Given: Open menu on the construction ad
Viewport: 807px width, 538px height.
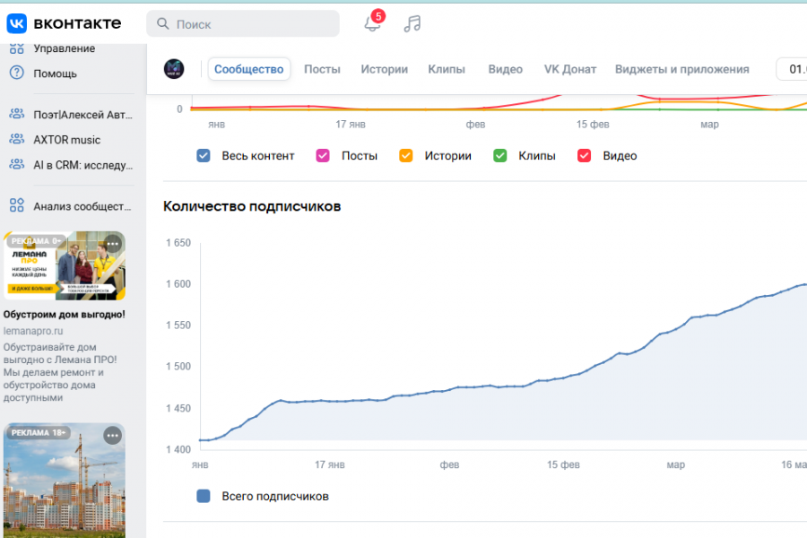Looking at the screenshot, I should pyautogui.click(x=112, y=436).
